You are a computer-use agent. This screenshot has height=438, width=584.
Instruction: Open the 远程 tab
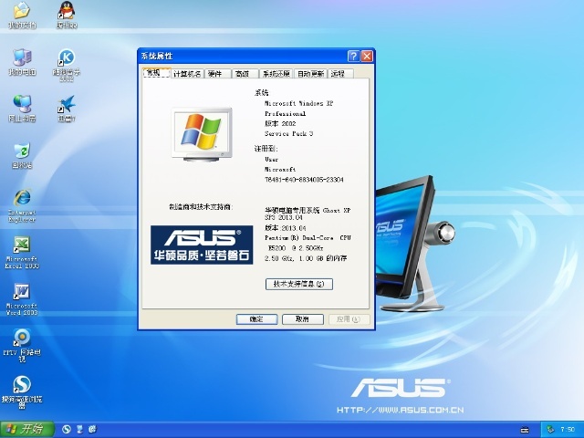[340, 74]
